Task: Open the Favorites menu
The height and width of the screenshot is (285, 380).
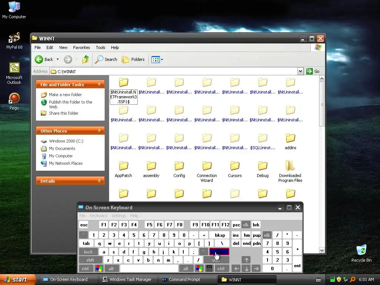Action: pos(81,47)
